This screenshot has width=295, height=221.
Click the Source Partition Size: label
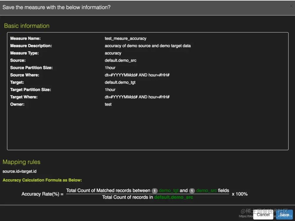32,68
